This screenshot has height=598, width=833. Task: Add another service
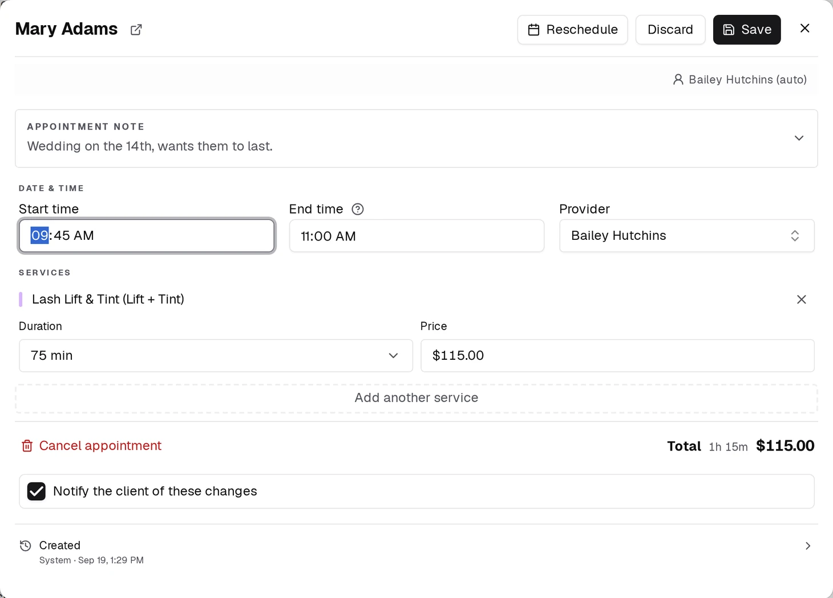click(x=416, y=398)
